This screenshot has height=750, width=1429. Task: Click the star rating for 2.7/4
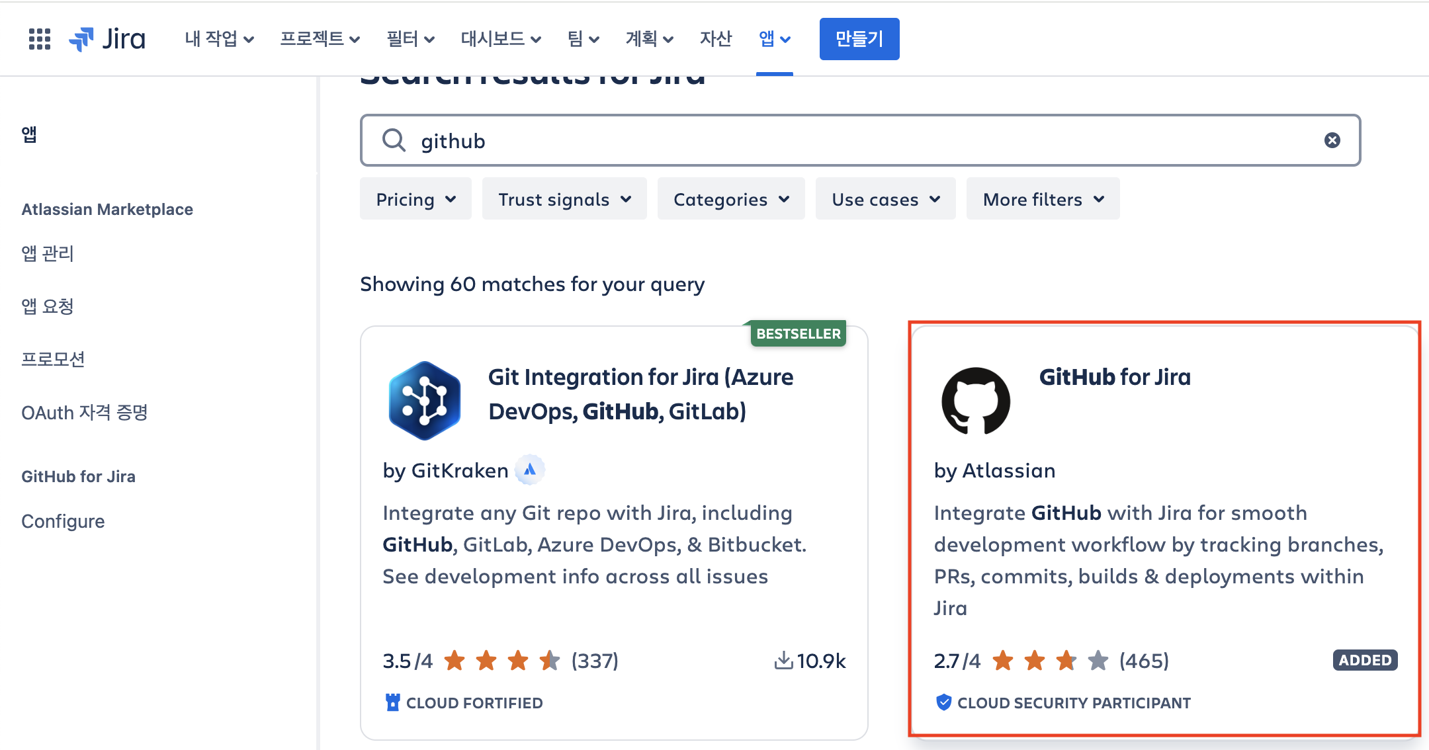pos(1051,660)
